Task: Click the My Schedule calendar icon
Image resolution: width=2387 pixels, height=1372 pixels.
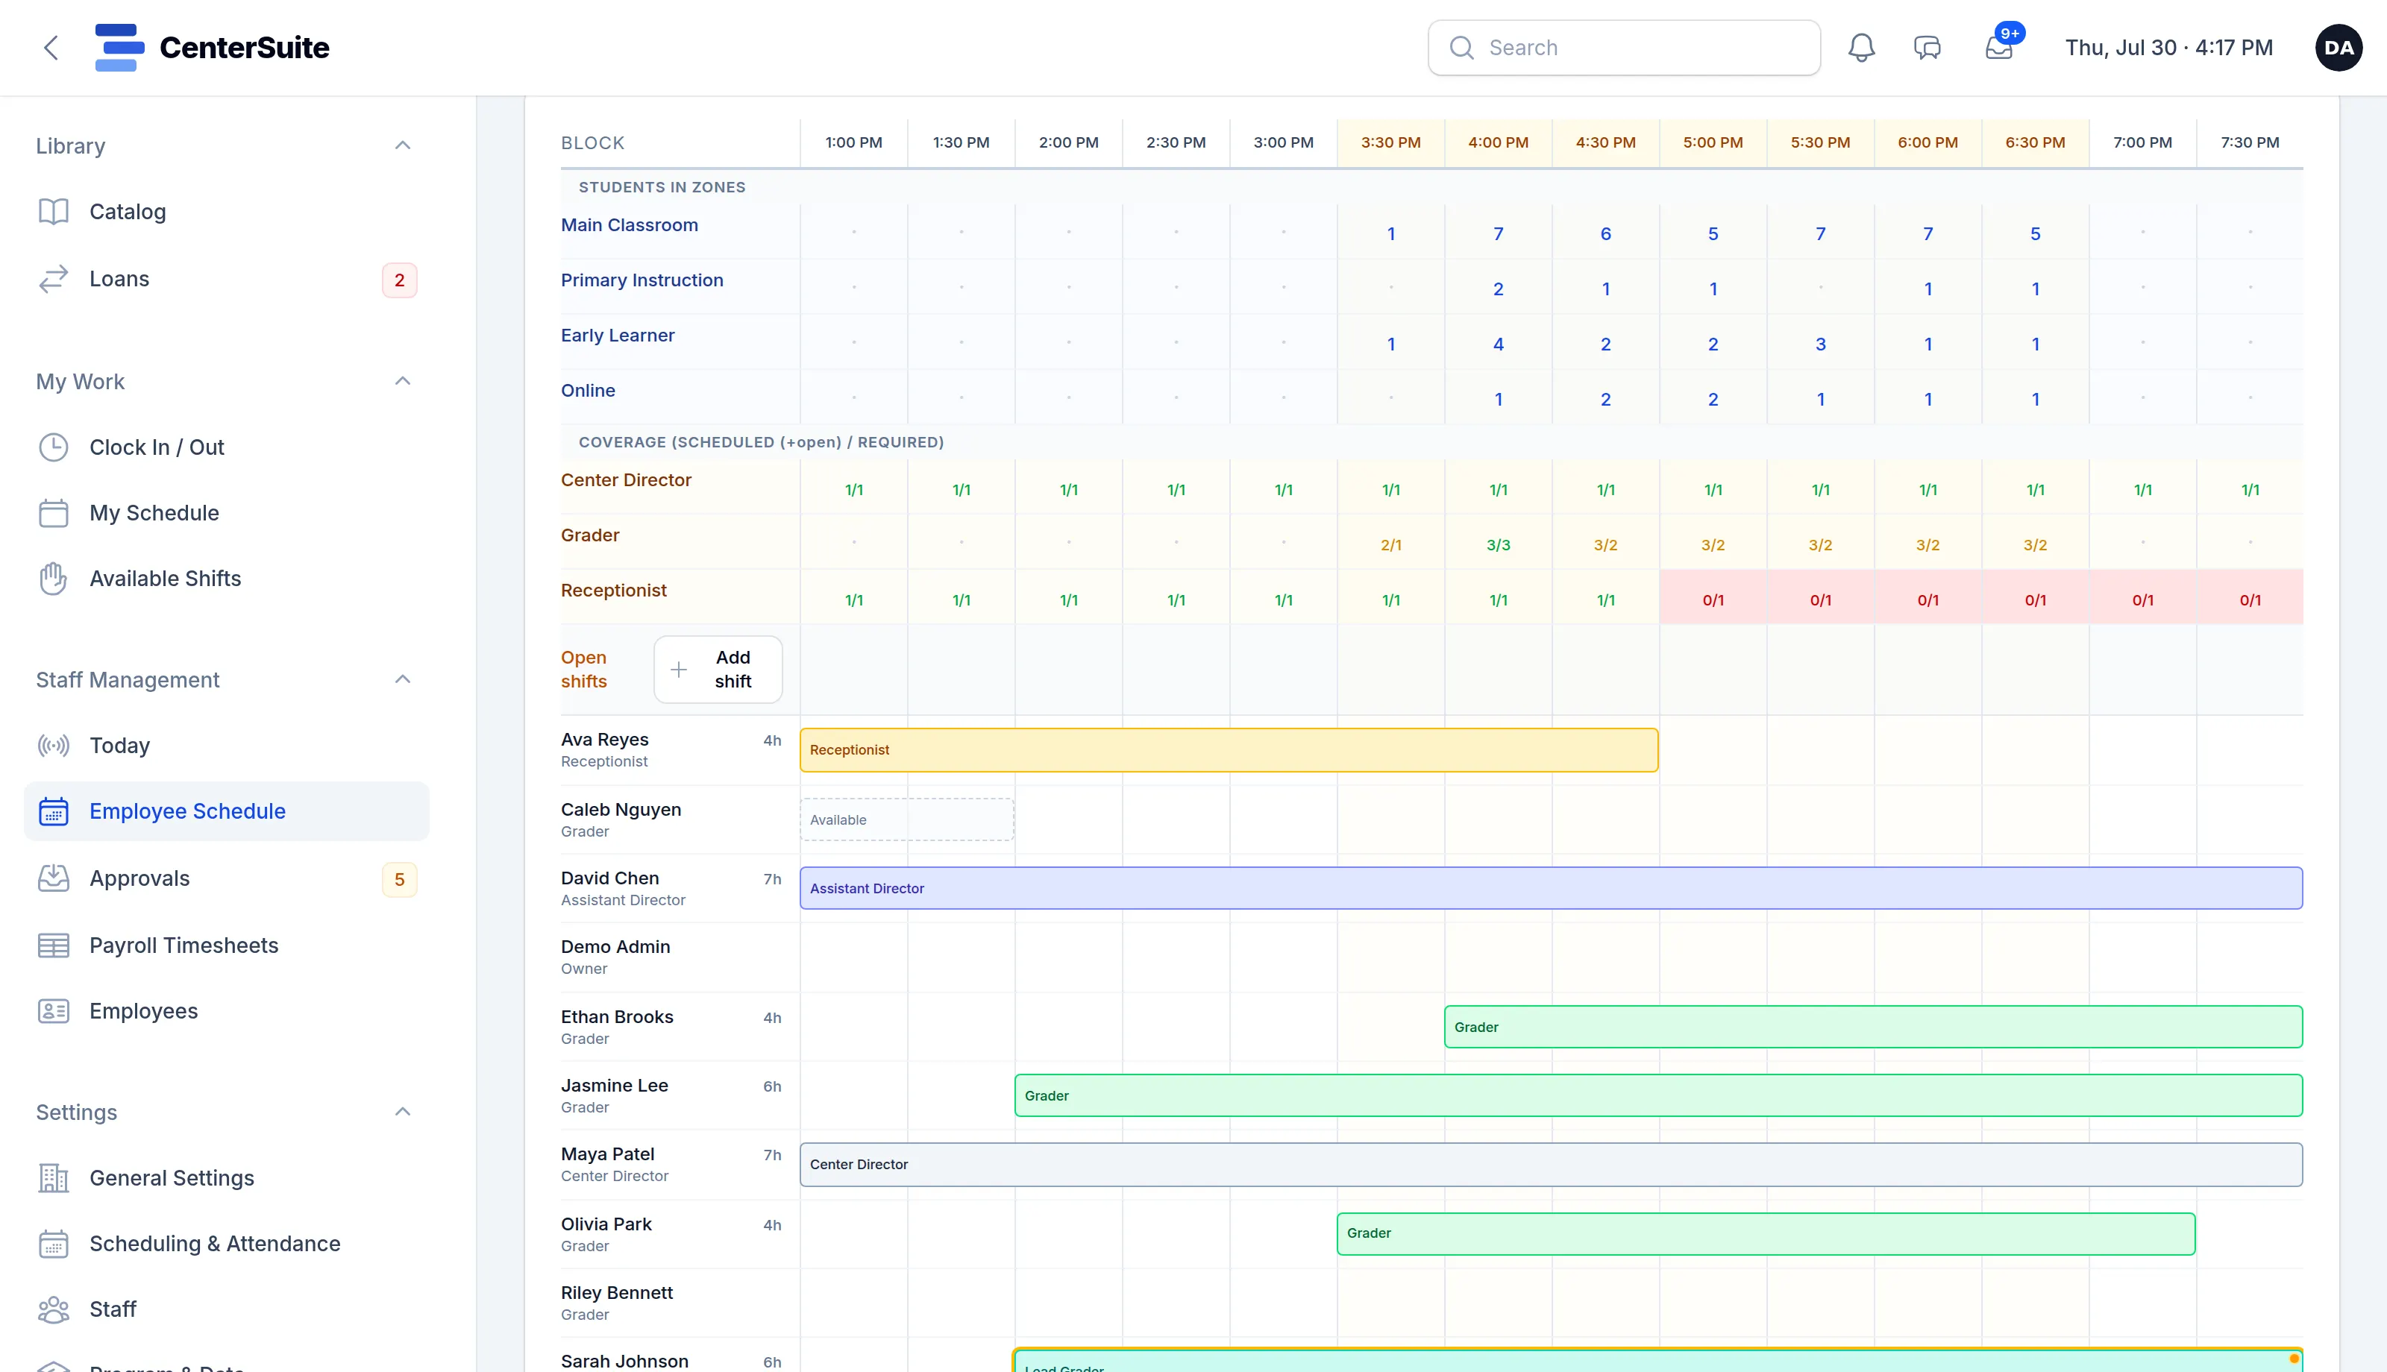Action: [54, 514]
